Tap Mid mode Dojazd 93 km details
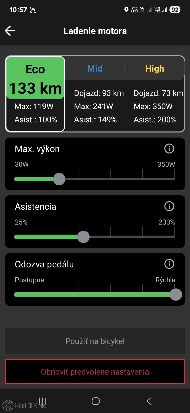This screenshot has width=190, height=413. 99,93
